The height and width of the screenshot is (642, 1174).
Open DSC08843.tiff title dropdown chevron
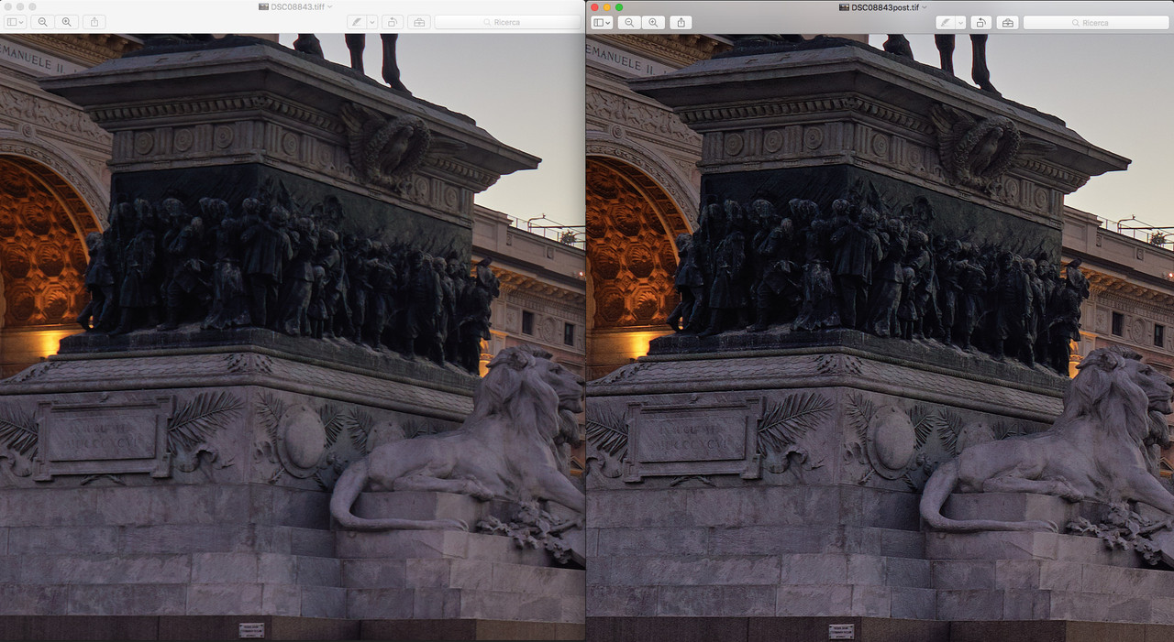tap(329, 7)
